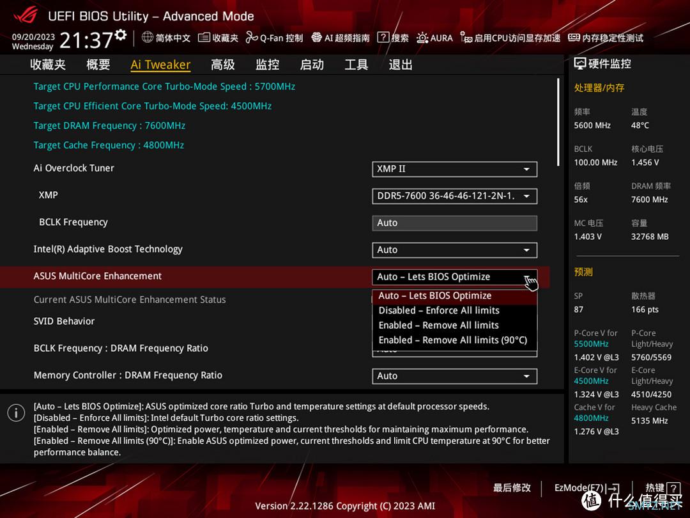This screenshot has width=690, height=518.
Task: Click the globe language icon
Action: [148, 38]
